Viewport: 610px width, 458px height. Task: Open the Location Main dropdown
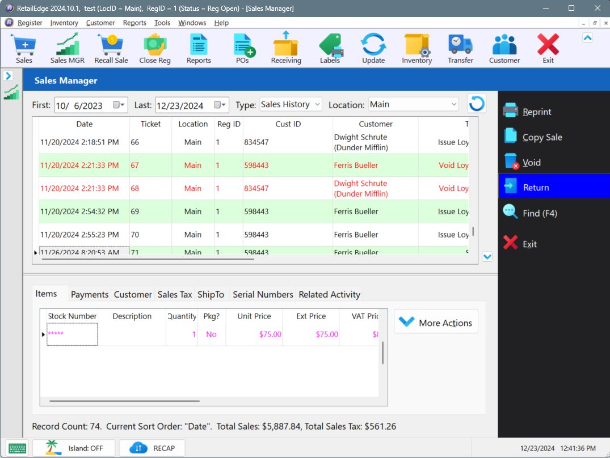coord(413,104)
